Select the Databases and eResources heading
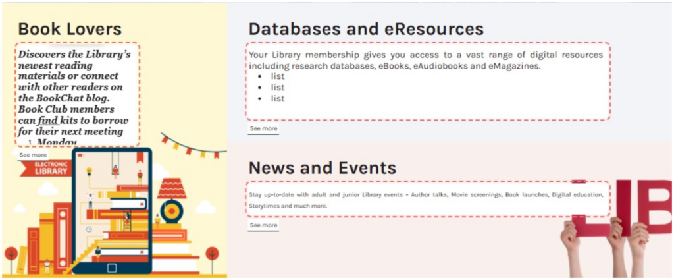674x280 pixels. coord(366,29)
